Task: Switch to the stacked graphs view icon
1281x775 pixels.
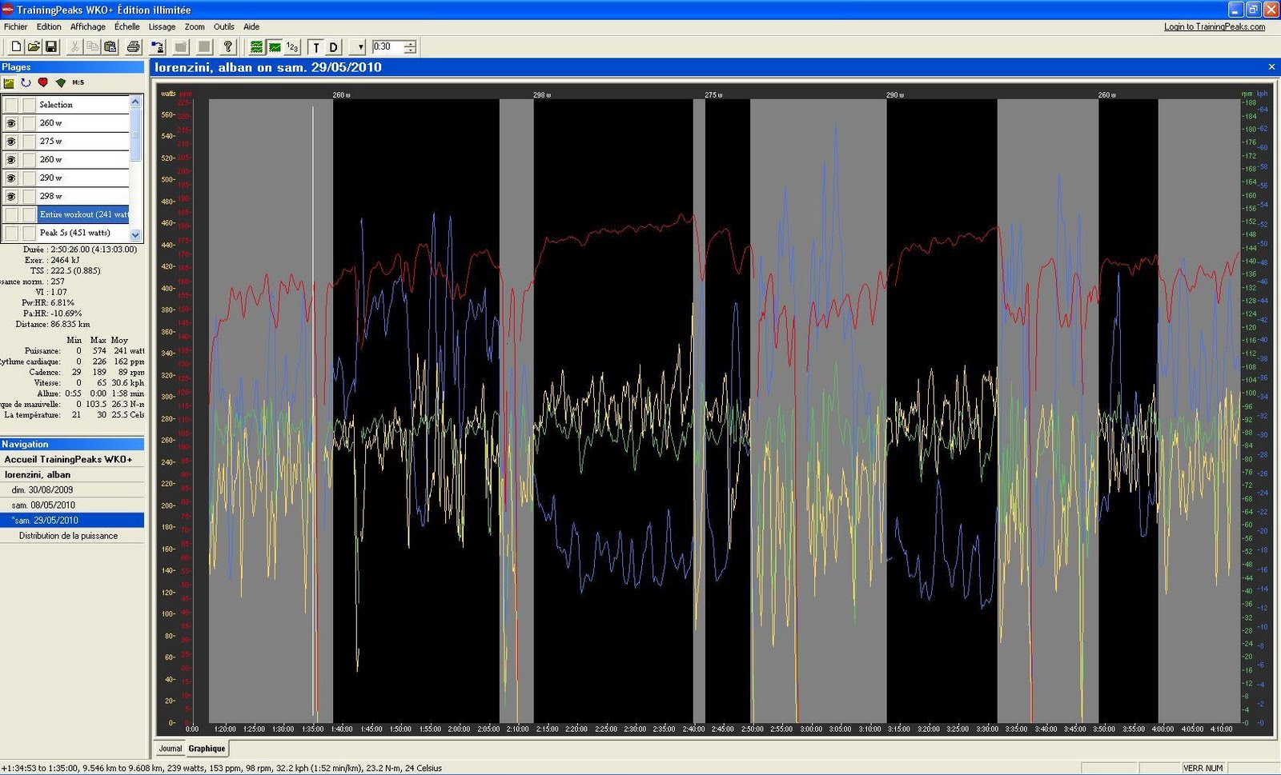Action: point(256,47)
